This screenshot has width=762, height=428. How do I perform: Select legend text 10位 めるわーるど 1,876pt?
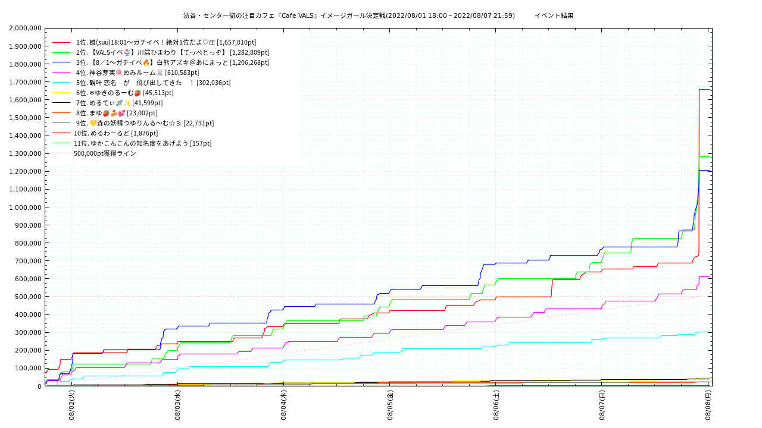(115, 133)
